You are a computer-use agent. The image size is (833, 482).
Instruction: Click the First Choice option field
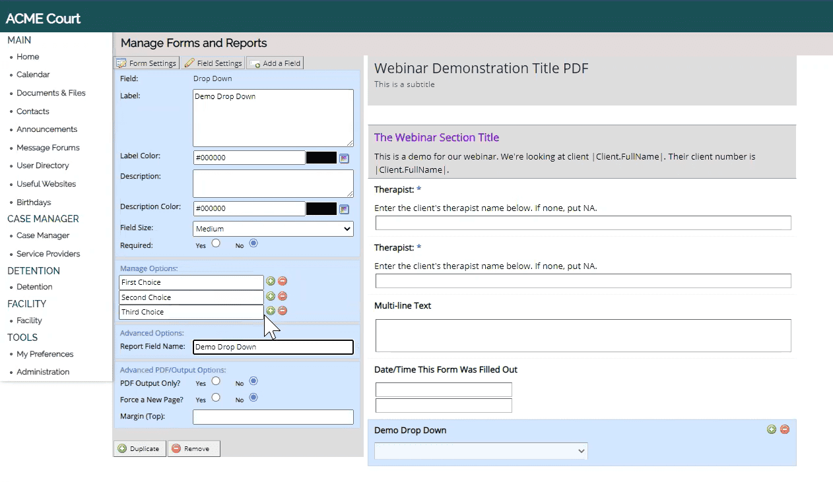[191, 282]
